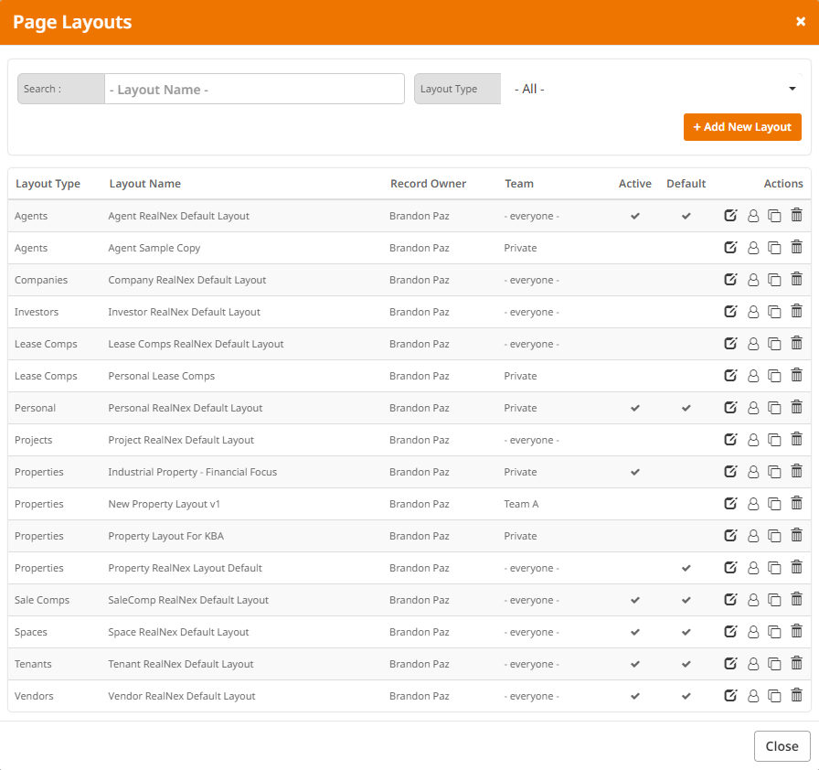Delete Personal Lease Comps layout

[796, 375]
